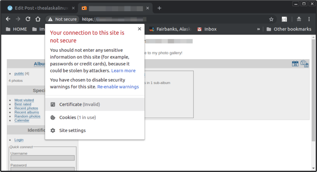The image size is (317, 172).
Task: Open Site settings from the popup
Action: (72, 130)
